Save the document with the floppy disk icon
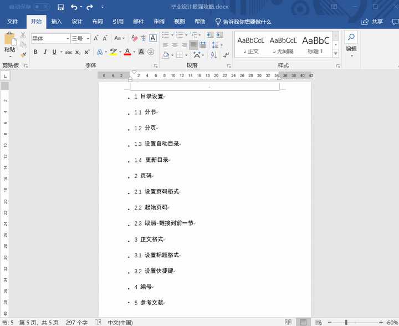 pyautogui.click(x=60, y=7)
